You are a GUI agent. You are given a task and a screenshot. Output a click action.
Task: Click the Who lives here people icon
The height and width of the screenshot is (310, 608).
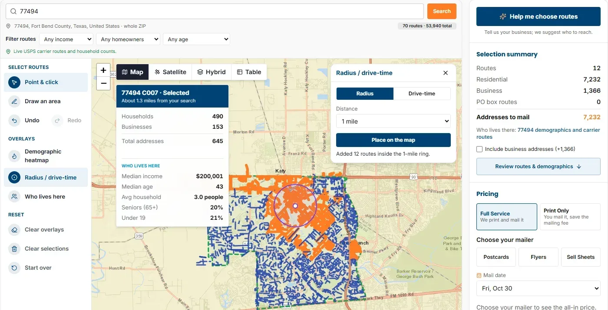pos(14,197)
